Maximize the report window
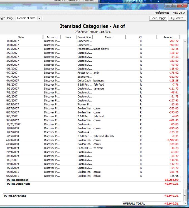This screenshot has height=208, width=189. point(174,6)
